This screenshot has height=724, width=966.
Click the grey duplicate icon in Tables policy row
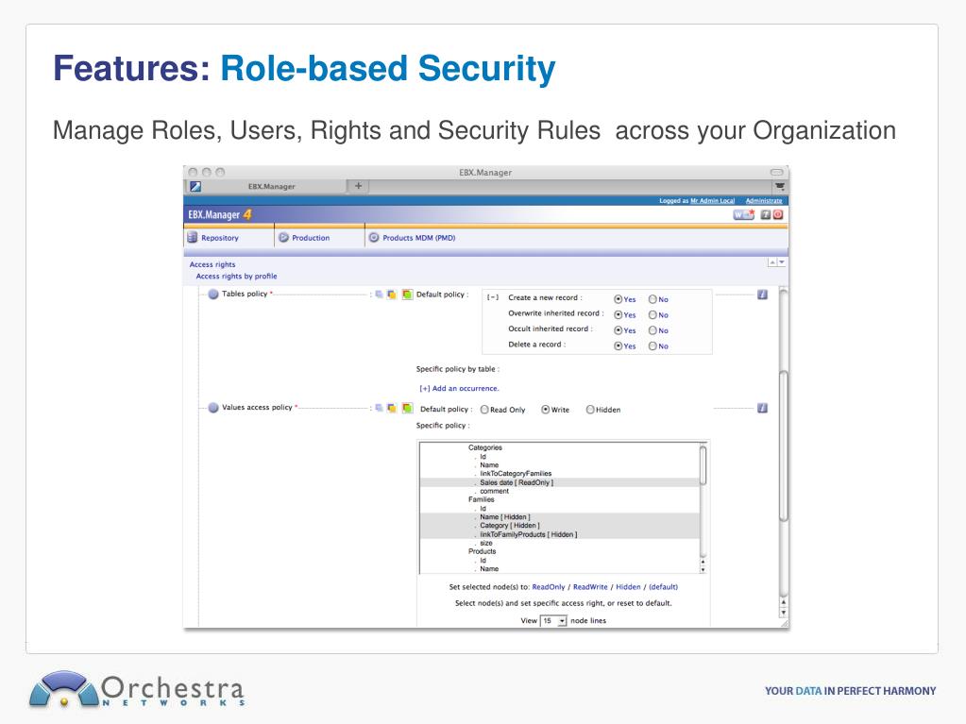(x=379, y=295)
